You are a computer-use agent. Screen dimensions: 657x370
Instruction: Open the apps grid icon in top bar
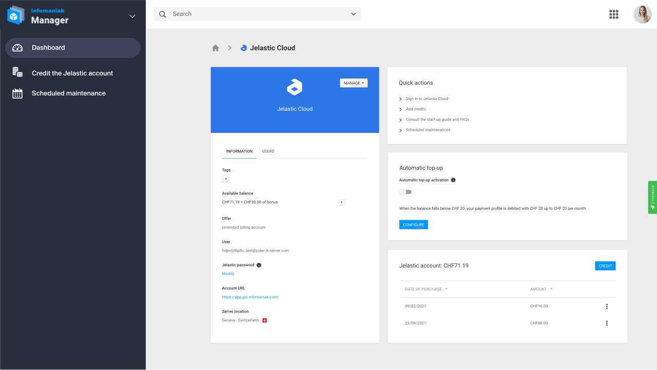[x=614, y=14]
